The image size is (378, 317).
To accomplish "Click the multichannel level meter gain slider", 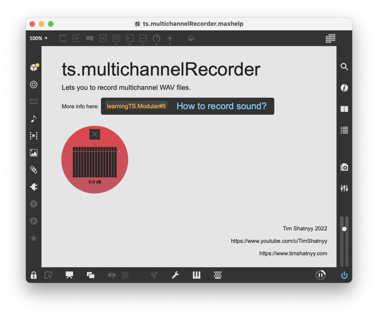I will [x=95, y=162].
